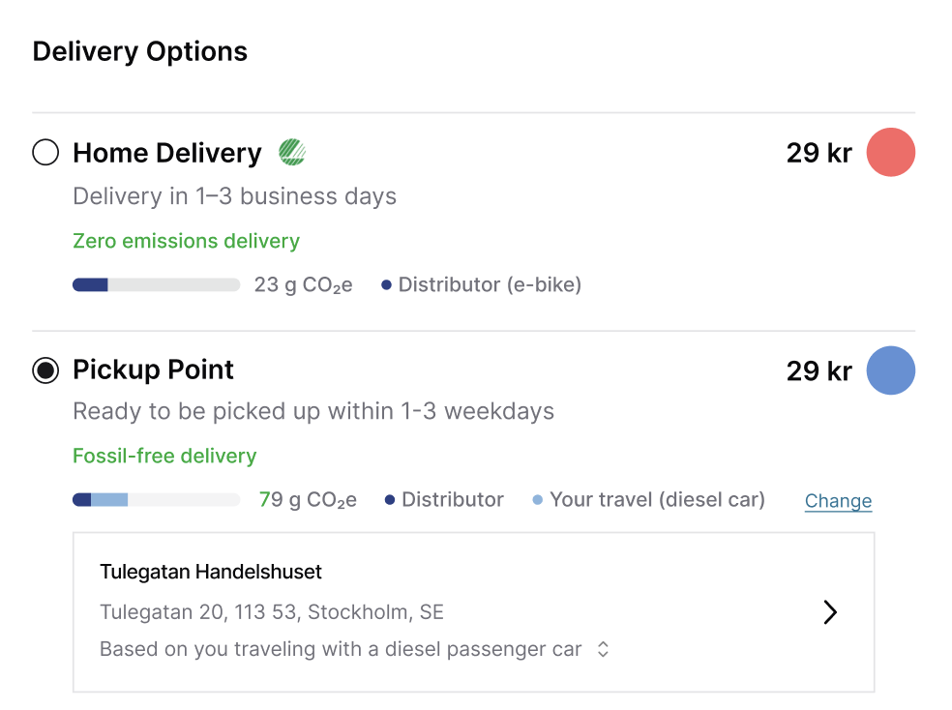Select the Pickup Point radio button
The image size is (952, 710).
45,370
